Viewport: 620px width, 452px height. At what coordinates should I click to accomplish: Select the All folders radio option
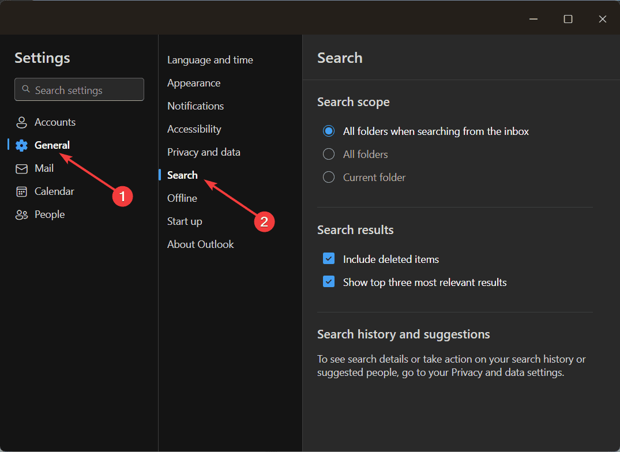tap(329, 155)
